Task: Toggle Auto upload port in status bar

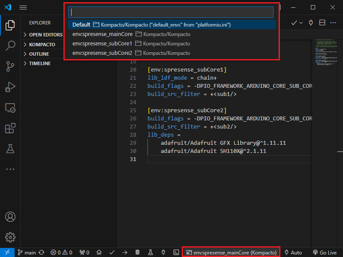Action: click(x=293, y=253)
